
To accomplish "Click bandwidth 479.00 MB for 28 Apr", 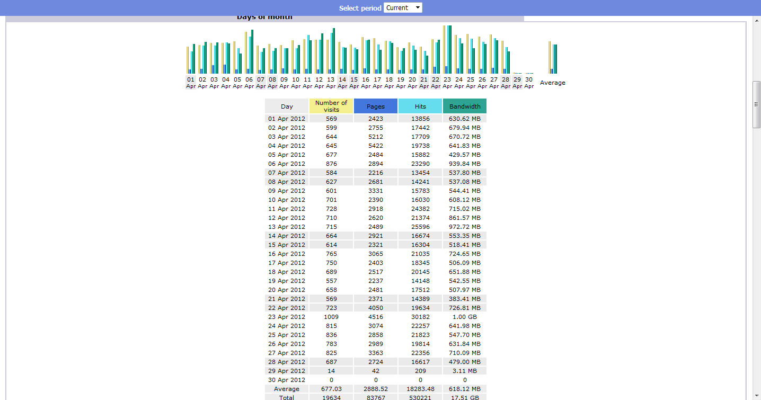I will [465, 362].
